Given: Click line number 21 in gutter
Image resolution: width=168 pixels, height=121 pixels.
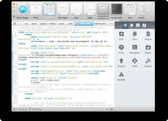Looking at the screenshot, I should pyautogui.click(x=15, y=98).
